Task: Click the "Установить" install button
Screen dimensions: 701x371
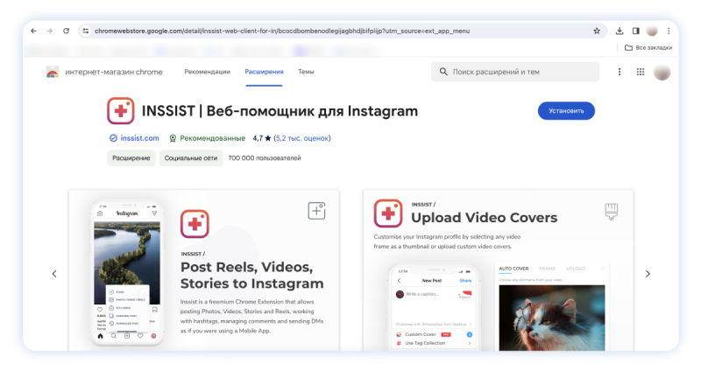Action: [x=566, y=111]
